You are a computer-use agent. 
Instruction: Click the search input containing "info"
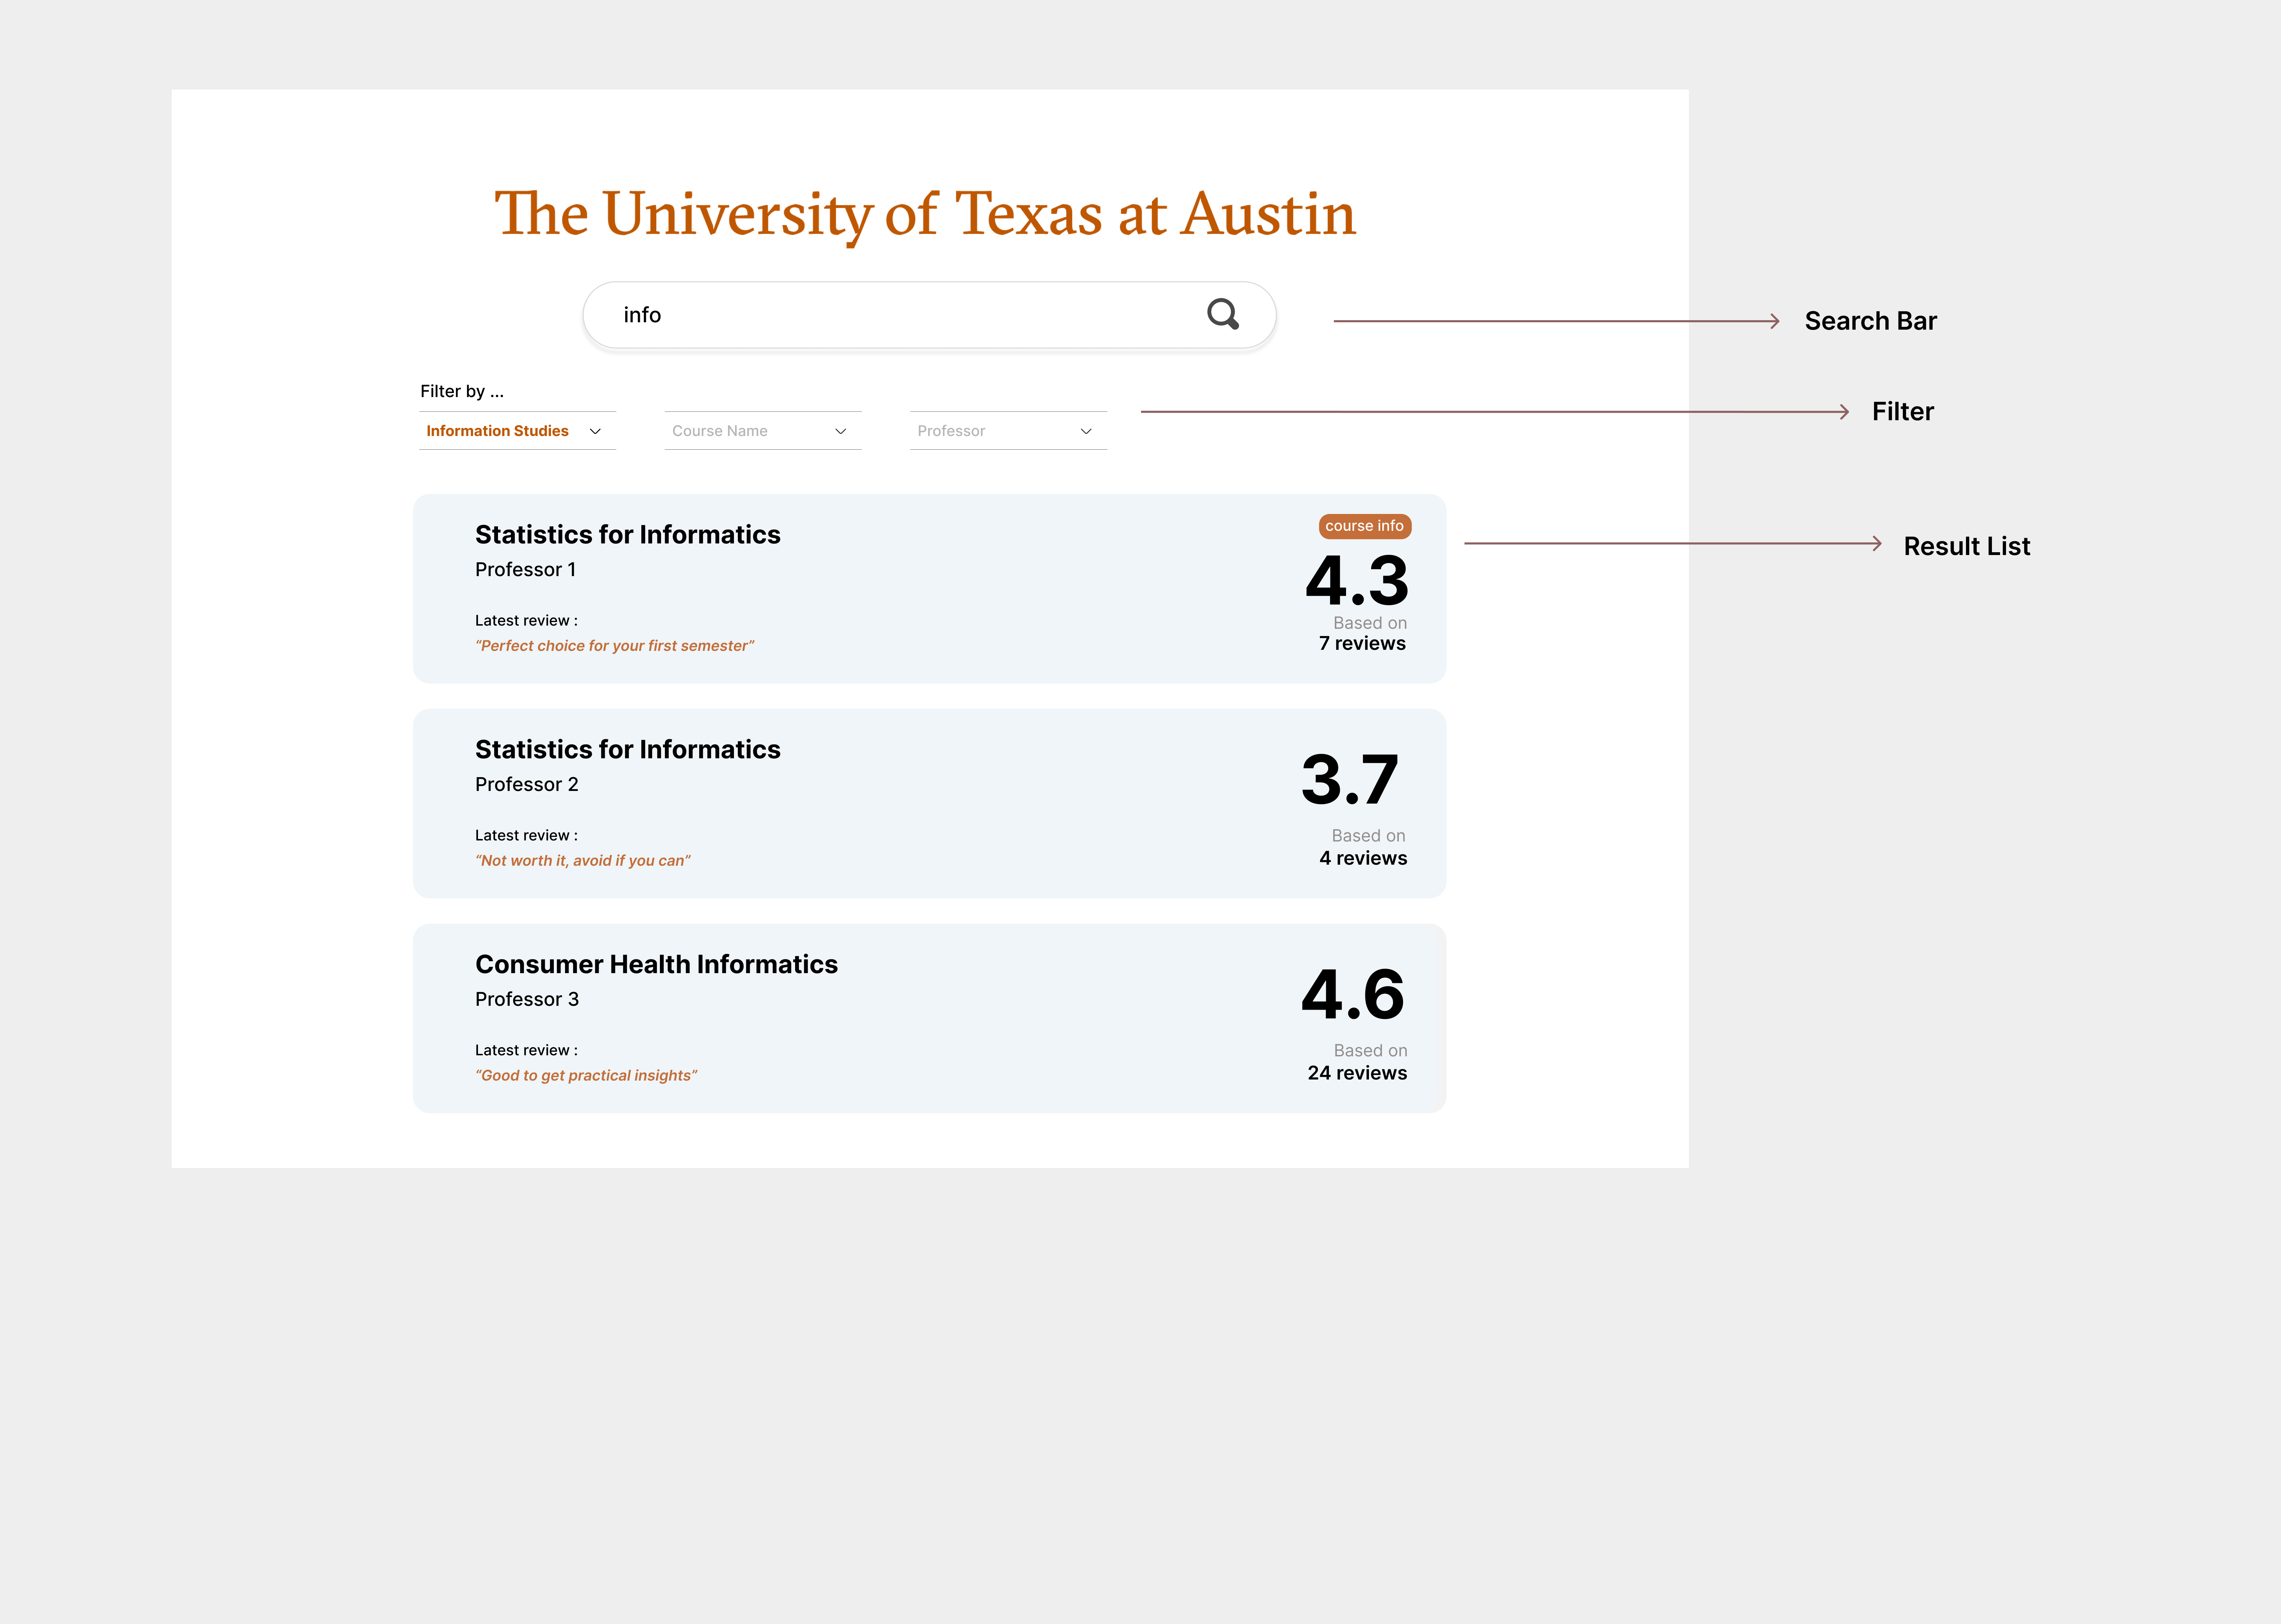point(929,315)
